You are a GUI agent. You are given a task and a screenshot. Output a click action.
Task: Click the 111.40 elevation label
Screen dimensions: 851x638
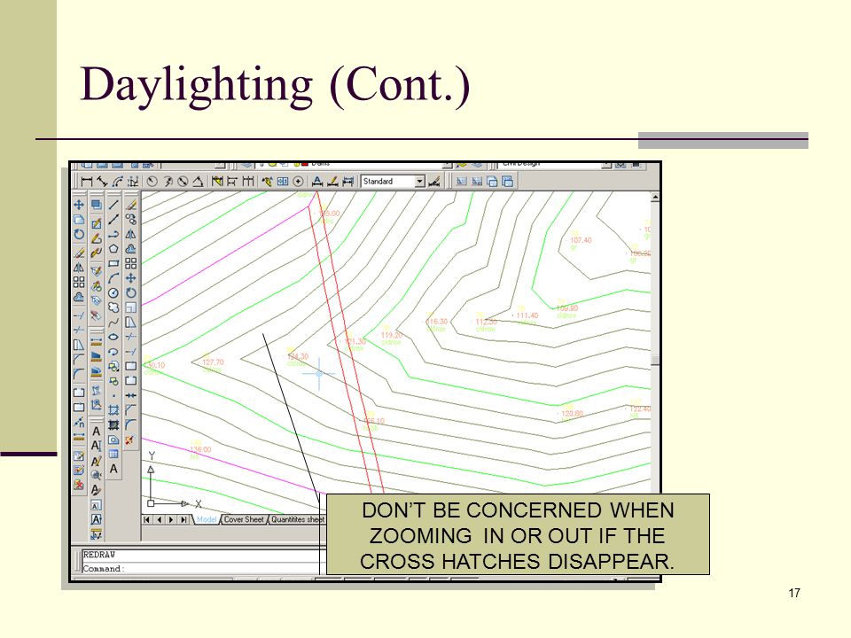pyautogui.click(x=527, y=315)
